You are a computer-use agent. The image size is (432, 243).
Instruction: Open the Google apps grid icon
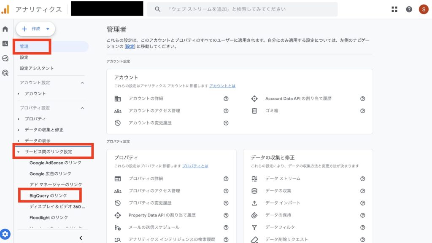click(x=394, y=9)
